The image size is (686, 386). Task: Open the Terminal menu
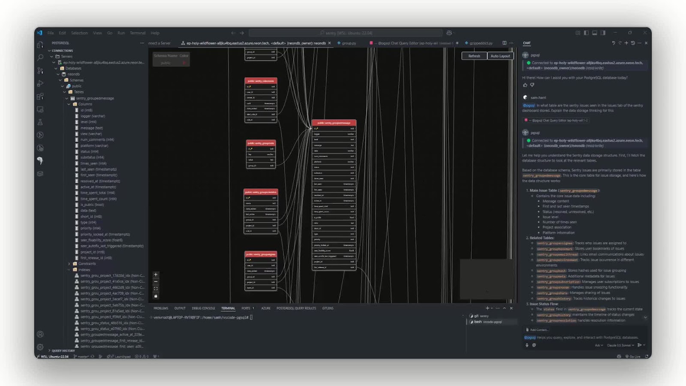pyautogui.click(x=137, y=33)
